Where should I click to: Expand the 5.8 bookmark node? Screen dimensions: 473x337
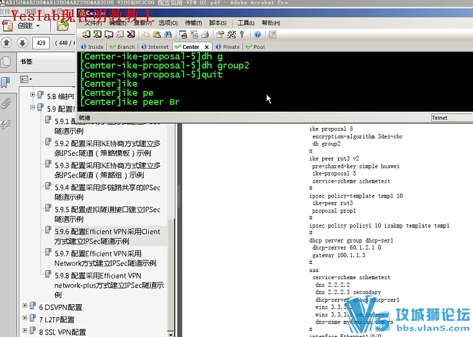(x=32, y=95)
